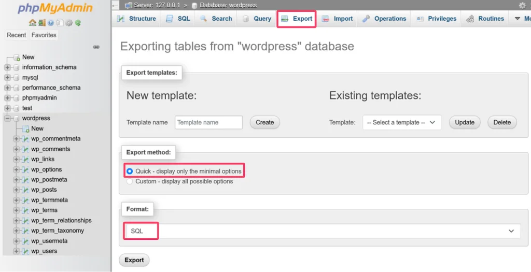531x272 pixels.
Task: Click the Export button at bottom
Action: pyautogui.click(x=134, y=260)
